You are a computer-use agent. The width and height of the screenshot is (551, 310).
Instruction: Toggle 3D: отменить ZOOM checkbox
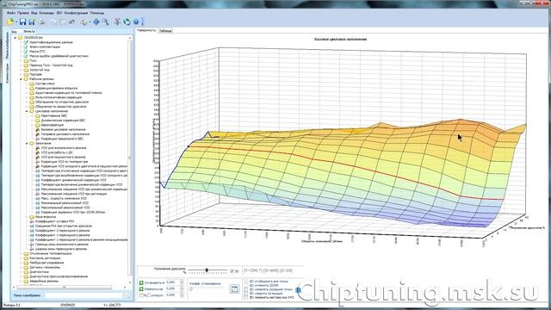tap(245, 285)
